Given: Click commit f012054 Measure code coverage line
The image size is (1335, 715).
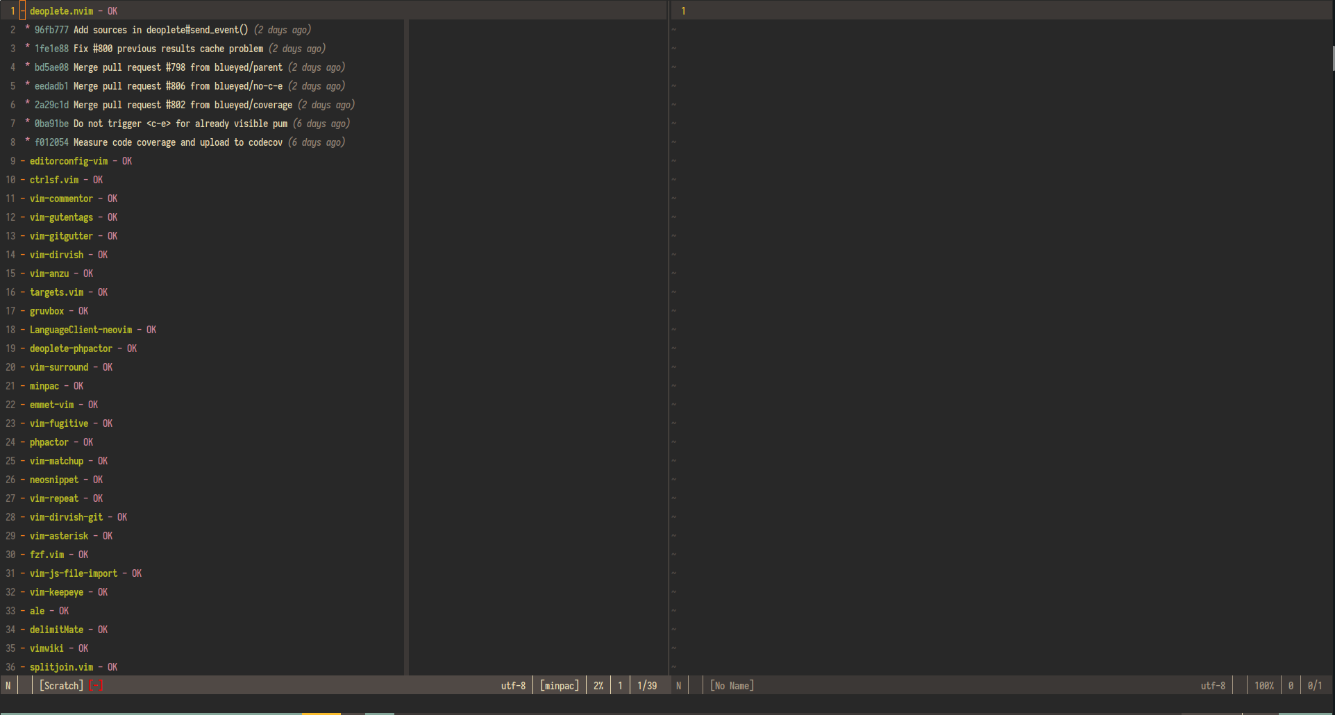Looking at the screenshot, I should [185, 142].
